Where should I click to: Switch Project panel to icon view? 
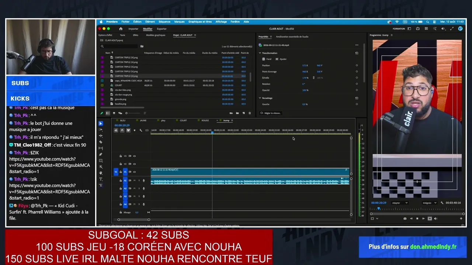[114, 113]
